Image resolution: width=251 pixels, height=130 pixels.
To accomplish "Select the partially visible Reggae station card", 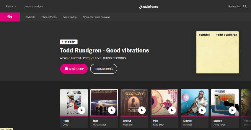I will click(246, 108).
